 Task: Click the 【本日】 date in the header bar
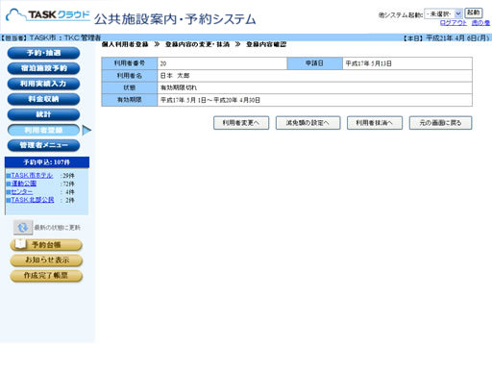(446, 38)
